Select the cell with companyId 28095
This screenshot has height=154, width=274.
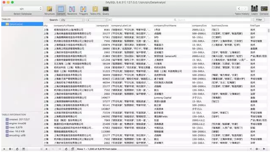point(103,49)
